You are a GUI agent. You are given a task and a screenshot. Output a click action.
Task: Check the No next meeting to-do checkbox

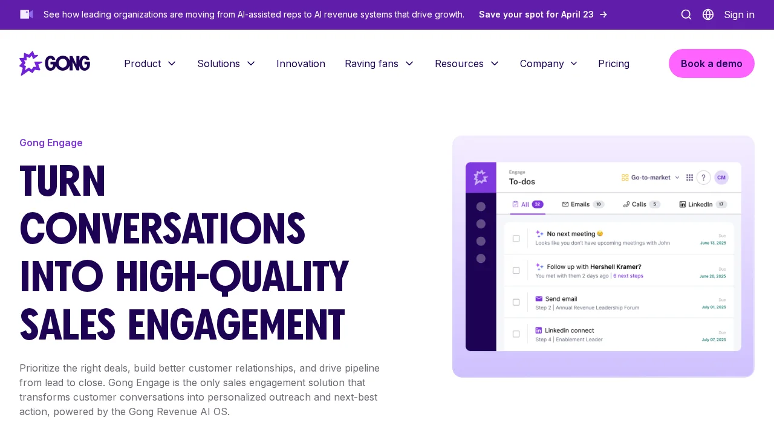tap(516, 239)
